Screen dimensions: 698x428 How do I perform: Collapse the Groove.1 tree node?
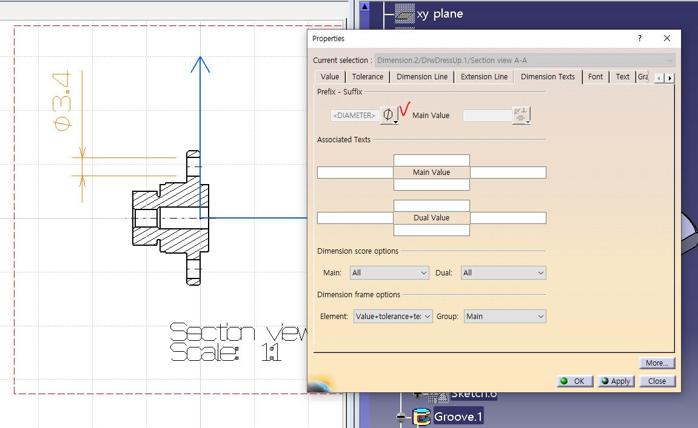point(400,416)
